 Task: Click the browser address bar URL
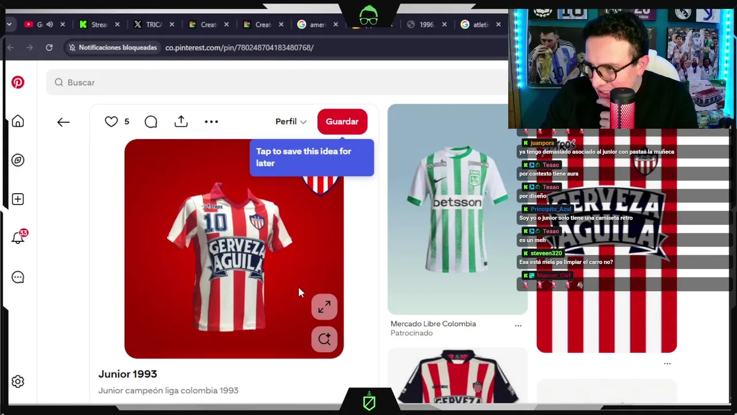click(240, 47)
